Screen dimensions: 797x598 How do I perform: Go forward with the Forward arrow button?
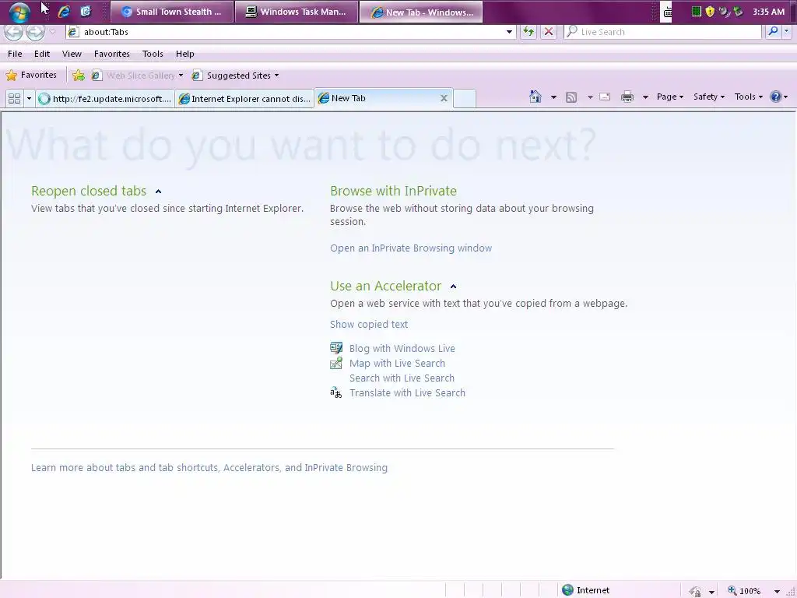34,32
